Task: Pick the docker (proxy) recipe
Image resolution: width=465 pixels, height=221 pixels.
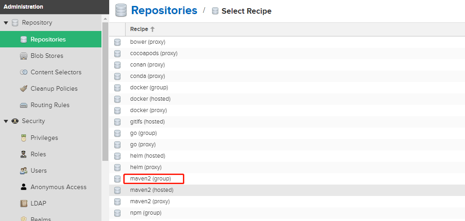Action: click(148, 110)
